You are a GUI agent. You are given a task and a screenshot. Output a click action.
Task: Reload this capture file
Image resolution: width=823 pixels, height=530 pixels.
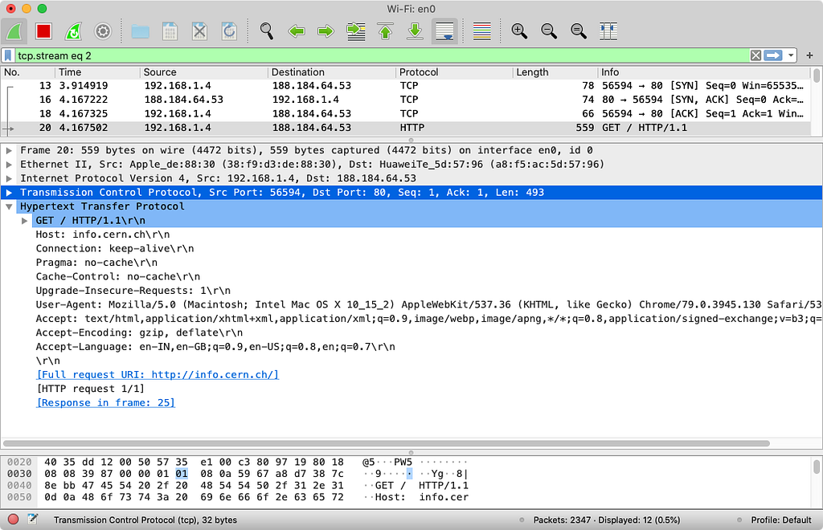coord(229,31)
